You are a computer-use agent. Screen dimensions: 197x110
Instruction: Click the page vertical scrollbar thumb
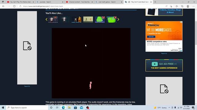click(196, 33)
